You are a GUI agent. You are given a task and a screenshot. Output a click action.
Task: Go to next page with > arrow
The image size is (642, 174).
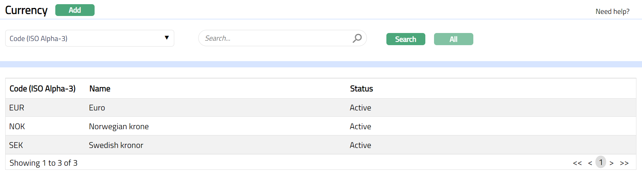[611, 163]
